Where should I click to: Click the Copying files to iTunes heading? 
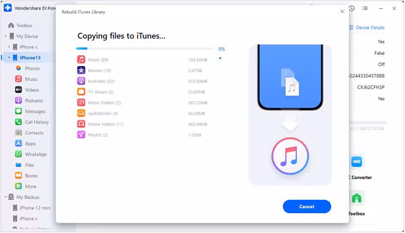[121, 36]
